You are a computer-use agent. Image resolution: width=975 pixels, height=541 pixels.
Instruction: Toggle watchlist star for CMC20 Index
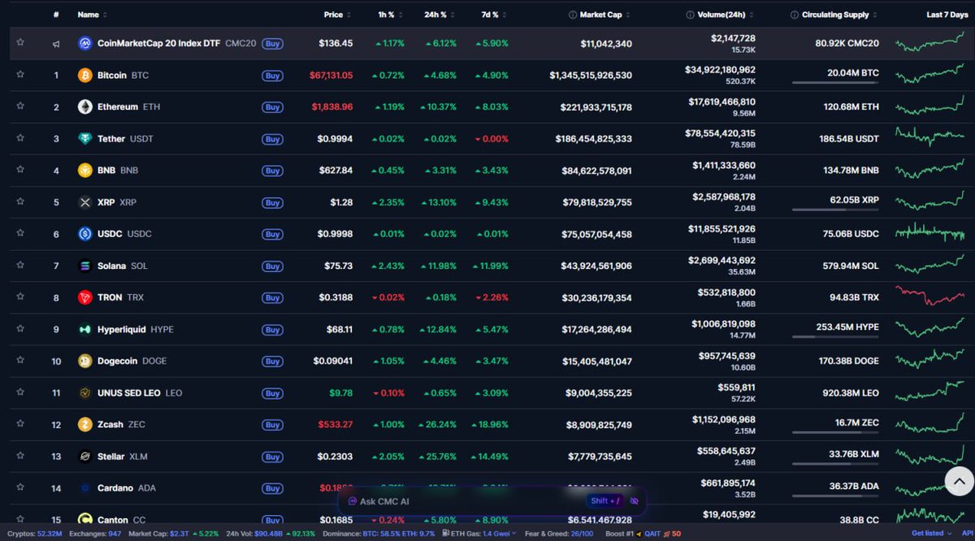coord(20,42)
